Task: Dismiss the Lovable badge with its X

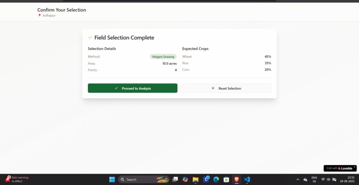Action: coord(355,167)
